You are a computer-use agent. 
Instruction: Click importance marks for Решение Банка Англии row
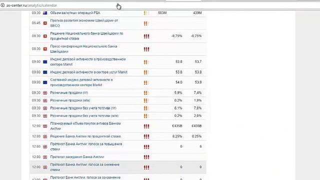click(x=146, y=136)
